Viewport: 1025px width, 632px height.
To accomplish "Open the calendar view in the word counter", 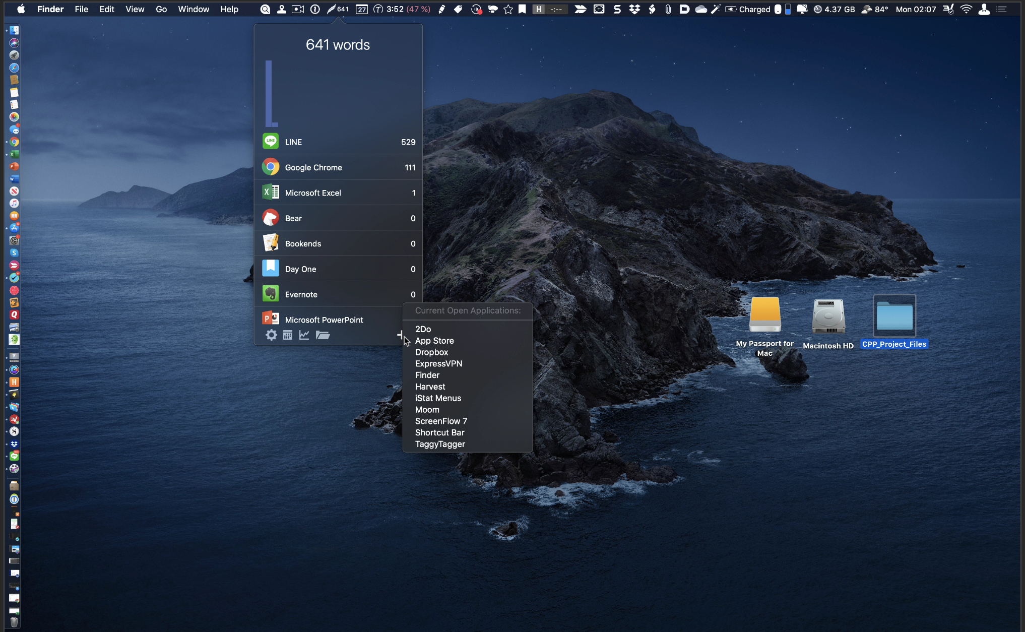I will coord(287,335).
